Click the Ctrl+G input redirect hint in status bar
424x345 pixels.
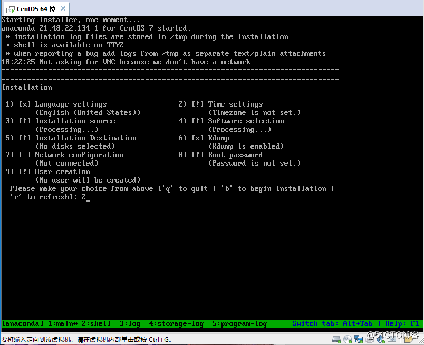point(86,339)
